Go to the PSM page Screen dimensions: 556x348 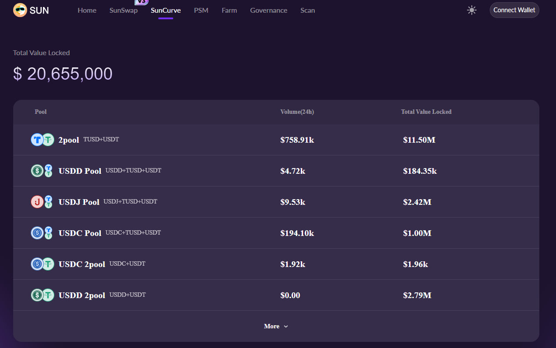click(x=201, y=10)
